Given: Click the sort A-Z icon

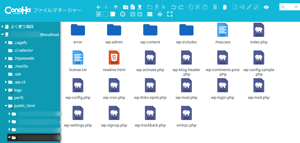Looking at the screenshot, I should tap(160, 14).
